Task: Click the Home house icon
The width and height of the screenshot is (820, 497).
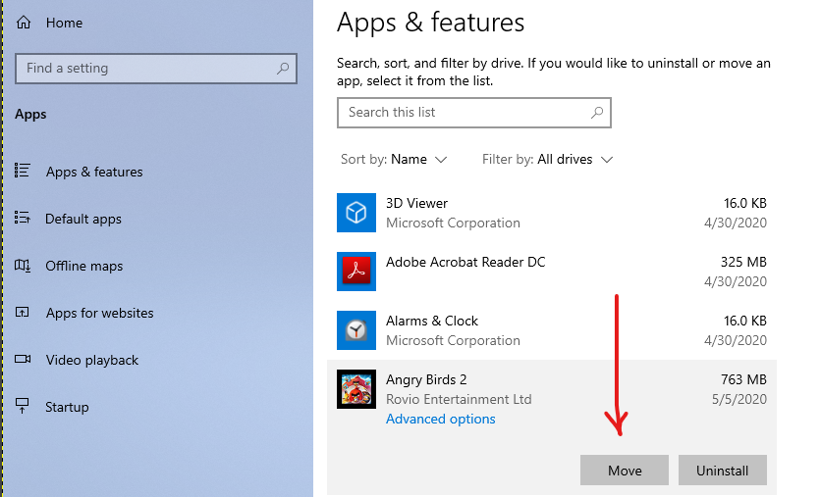Action: pyautogui.click(x=24, y=23)
